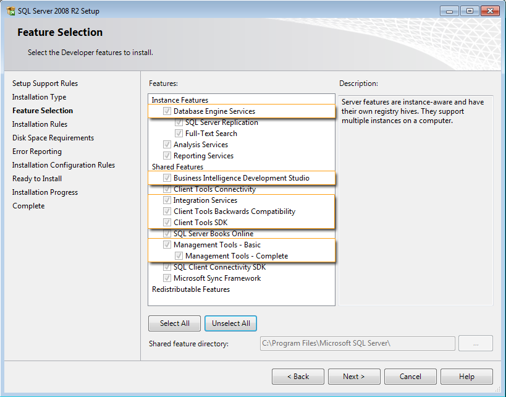
Task: Select the Redistributable Features heading
Action: pos(191,289)
